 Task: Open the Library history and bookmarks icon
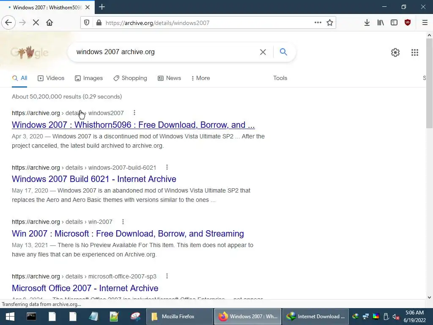click(381, 23)
